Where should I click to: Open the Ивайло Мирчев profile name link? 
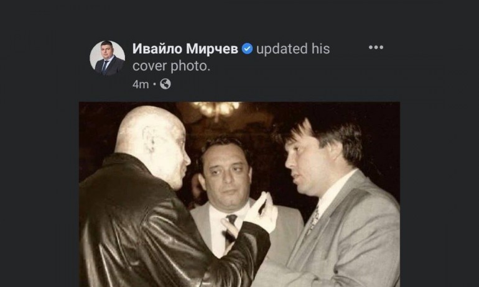point(185,49)
